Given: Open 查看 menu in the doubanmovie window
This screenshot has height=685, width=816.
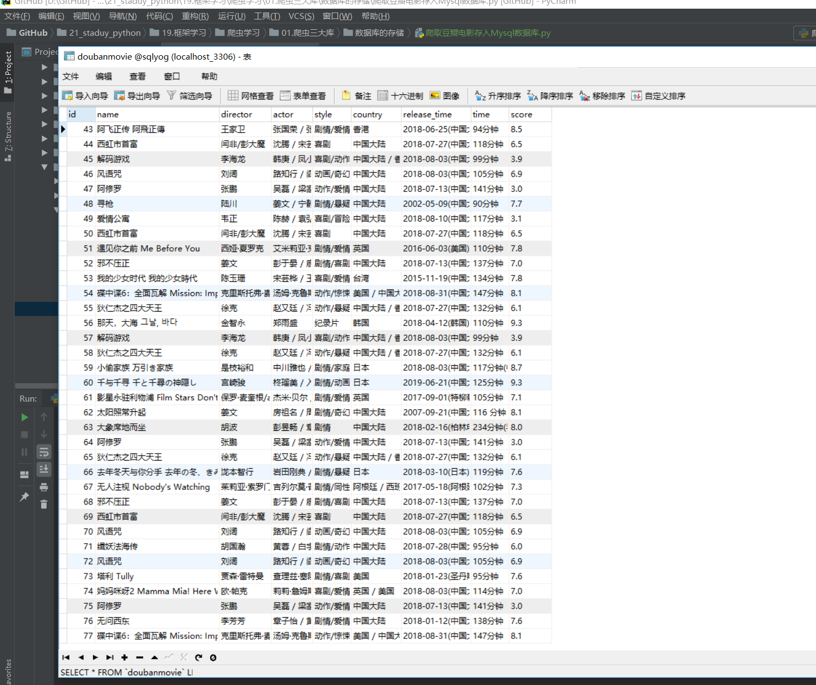Looking at the screenshot, I should click(x=138, y=76).
